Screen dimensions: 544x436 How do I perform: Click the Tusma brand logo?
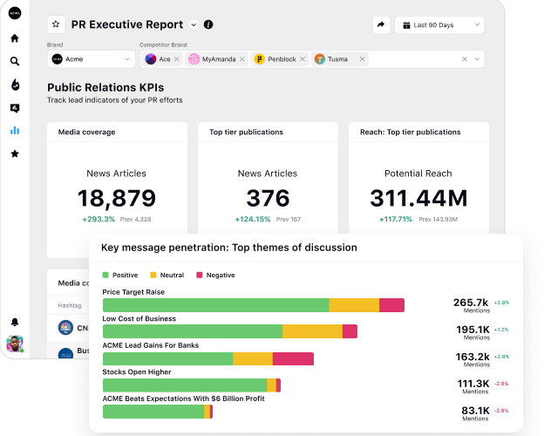click(x=320, y=59)
